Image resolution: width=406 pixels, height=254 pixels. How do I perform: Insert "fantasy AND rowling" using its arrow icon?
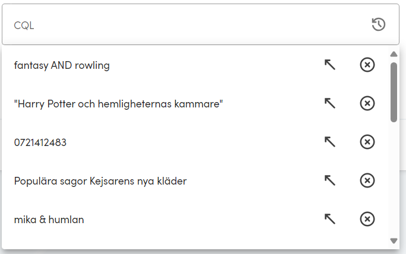coord(330,65)
